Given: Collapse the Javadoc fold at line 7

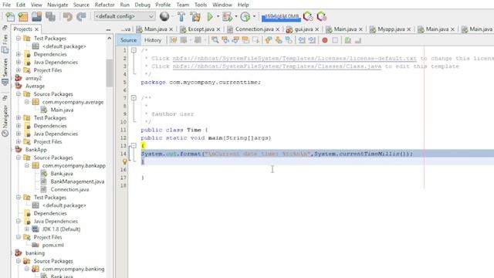Looking at the screenshot, I should pos(134,98).
